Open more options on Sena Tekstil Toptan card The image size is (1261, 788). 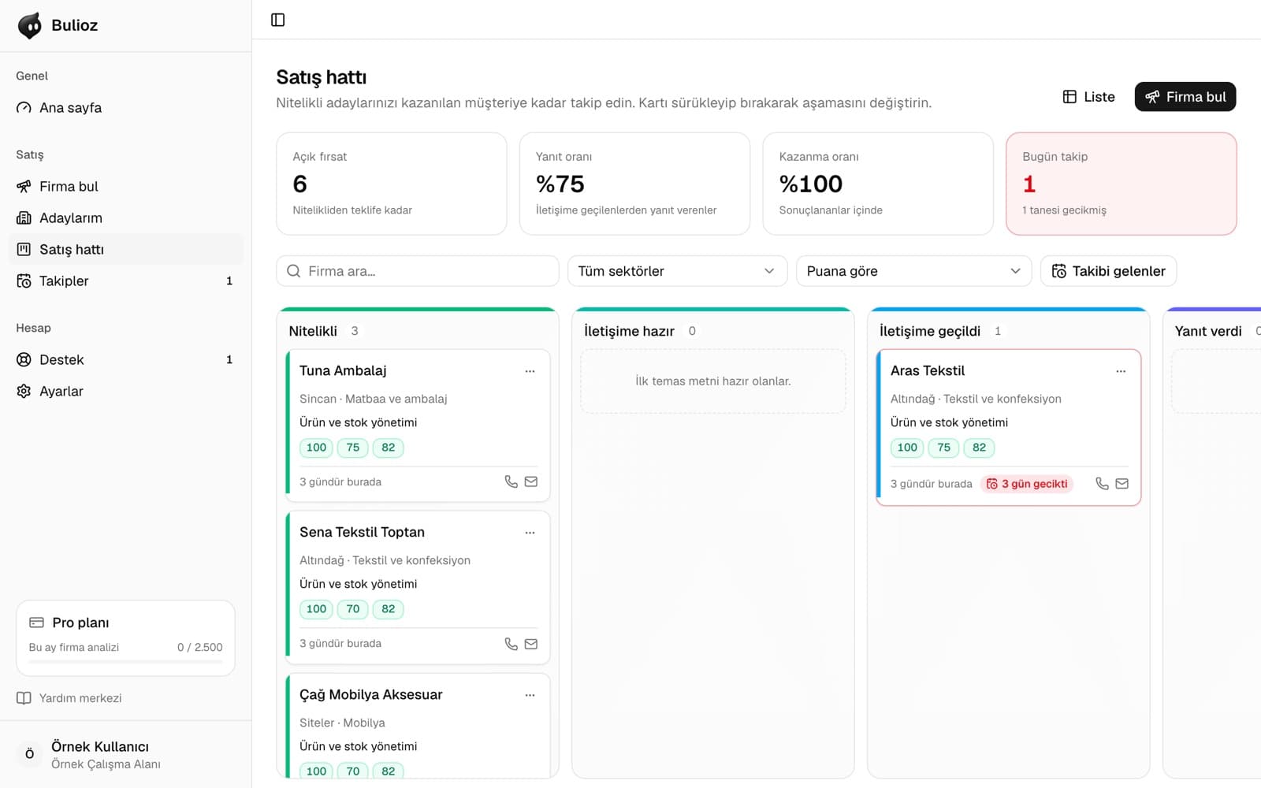(530, 533)
